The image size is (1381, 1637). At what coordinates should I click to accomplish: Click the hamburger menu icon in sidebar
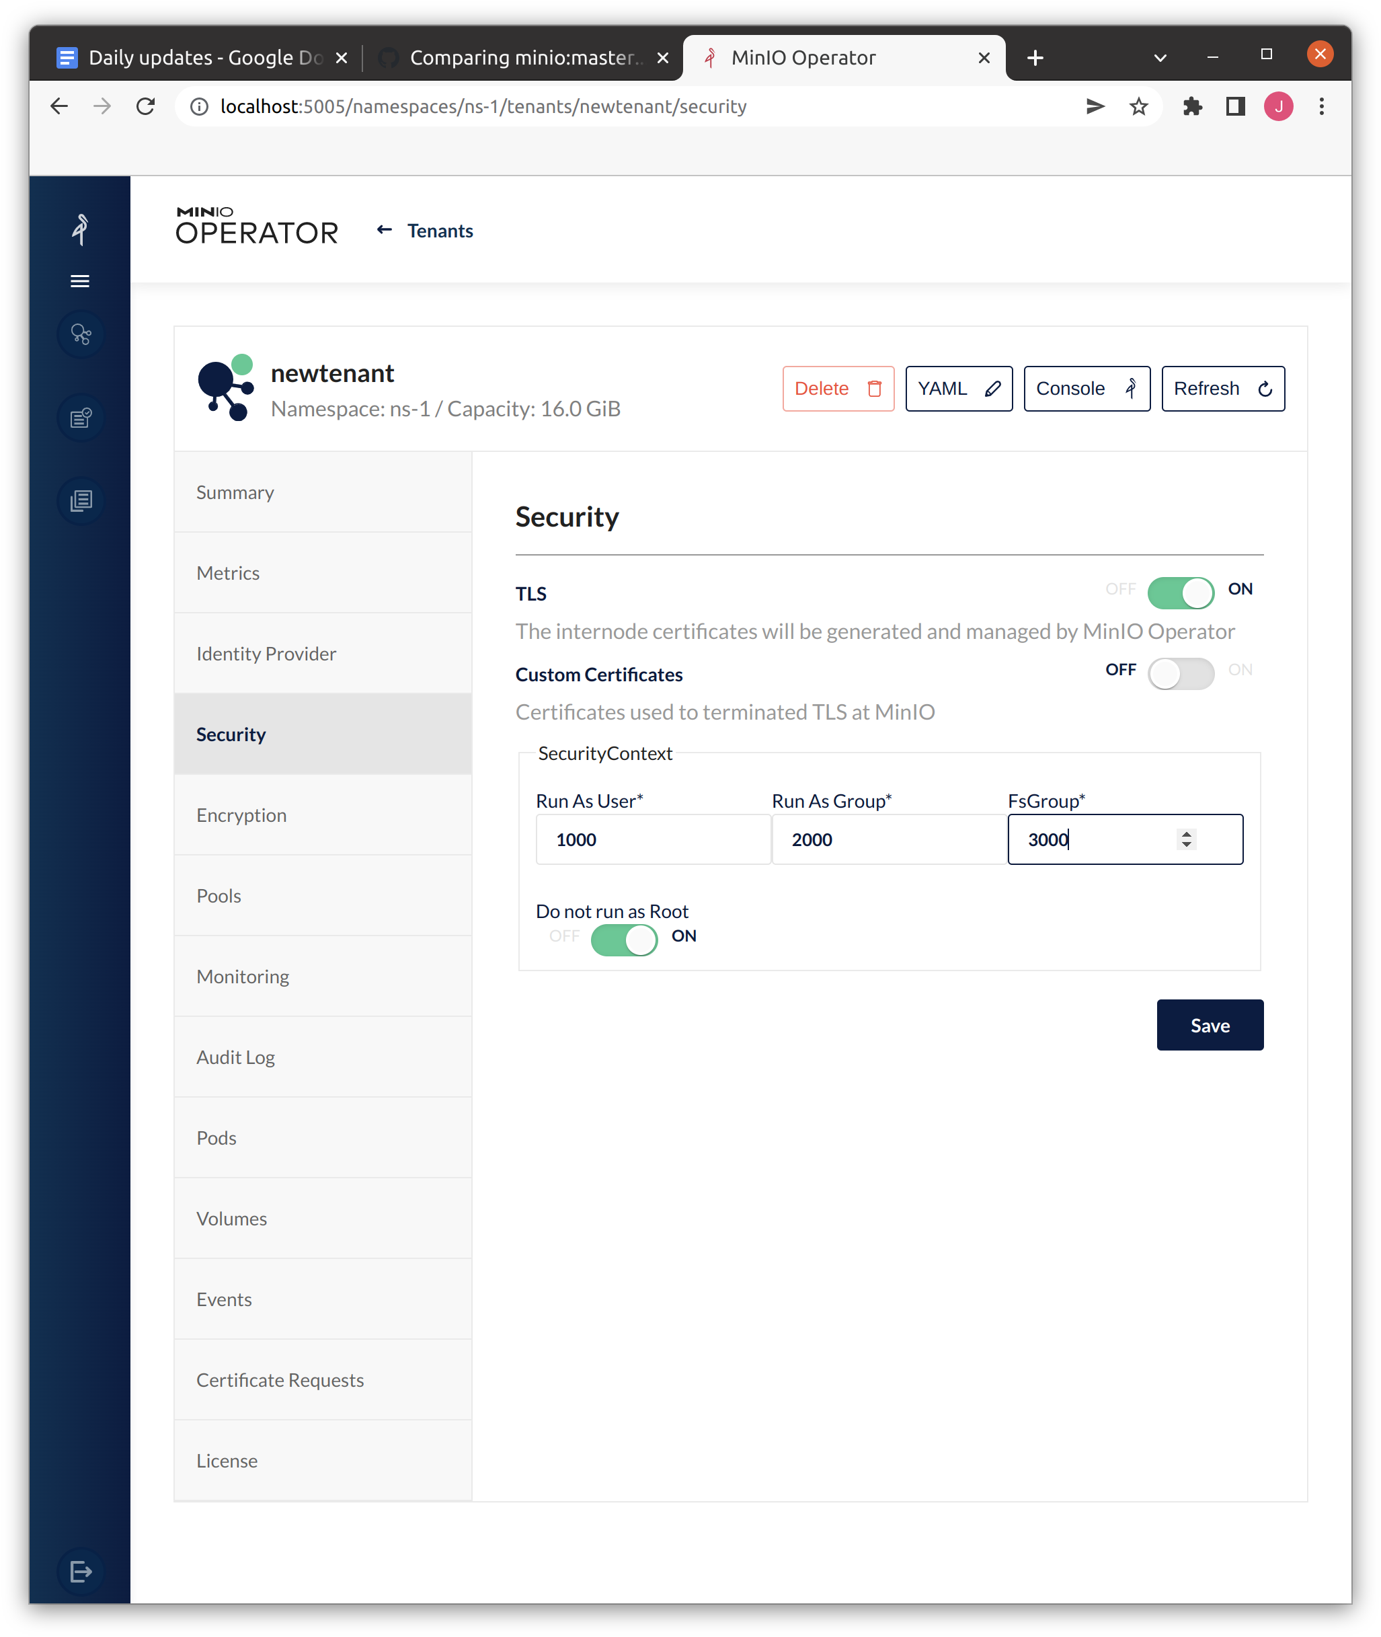(x=80, y=281)
